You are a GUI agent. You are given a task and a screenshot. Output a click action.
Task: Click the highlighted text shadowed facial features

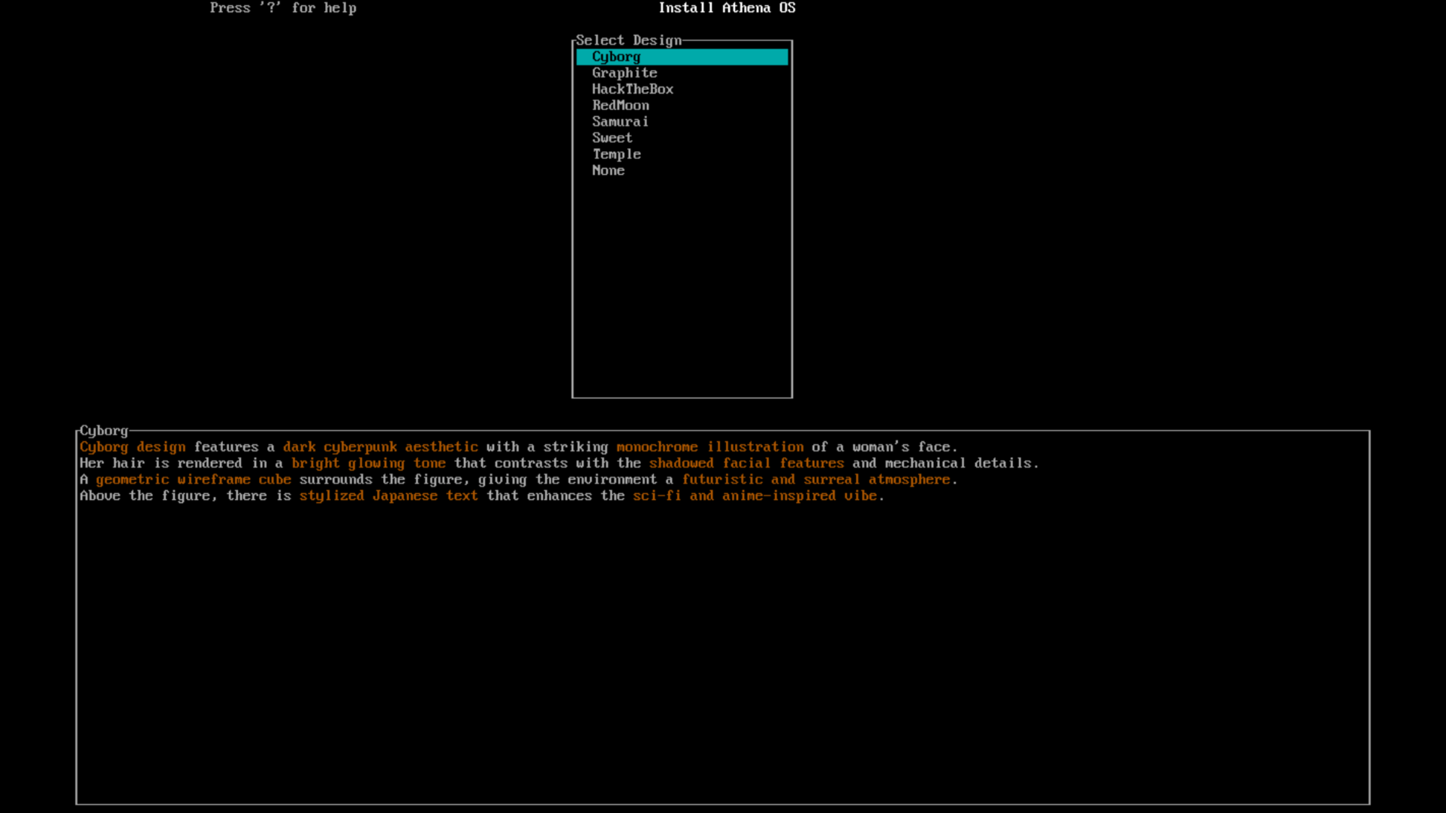746,463
